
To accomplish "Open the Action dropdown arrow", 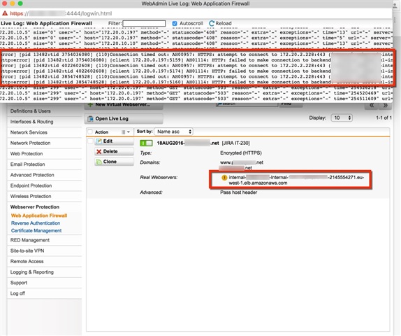I will [x=129, y=132].
